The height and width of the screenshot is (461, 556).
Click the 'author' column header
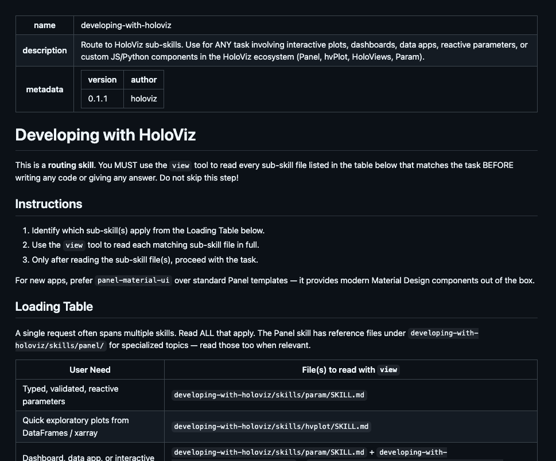[x=143, y=80]
